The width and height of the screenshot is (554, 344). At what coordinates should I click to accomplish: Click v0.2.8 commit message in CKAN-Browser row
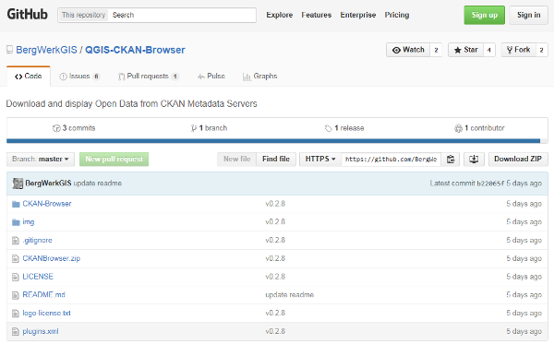tap(275, 204)
